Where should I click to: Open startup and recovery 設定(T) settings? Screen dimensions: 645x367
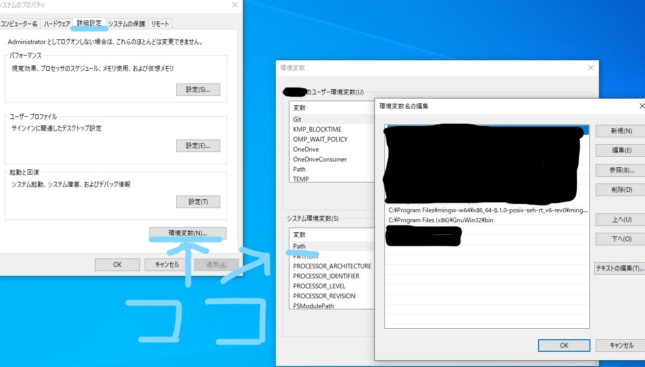tap(198, 201)
